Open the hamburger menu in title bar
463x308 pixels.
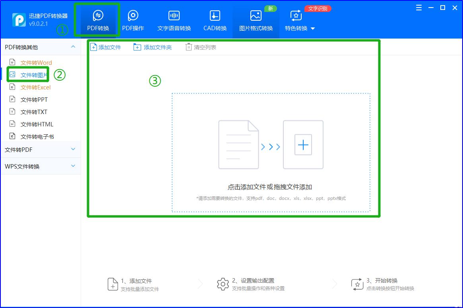(x=418, y=7)
